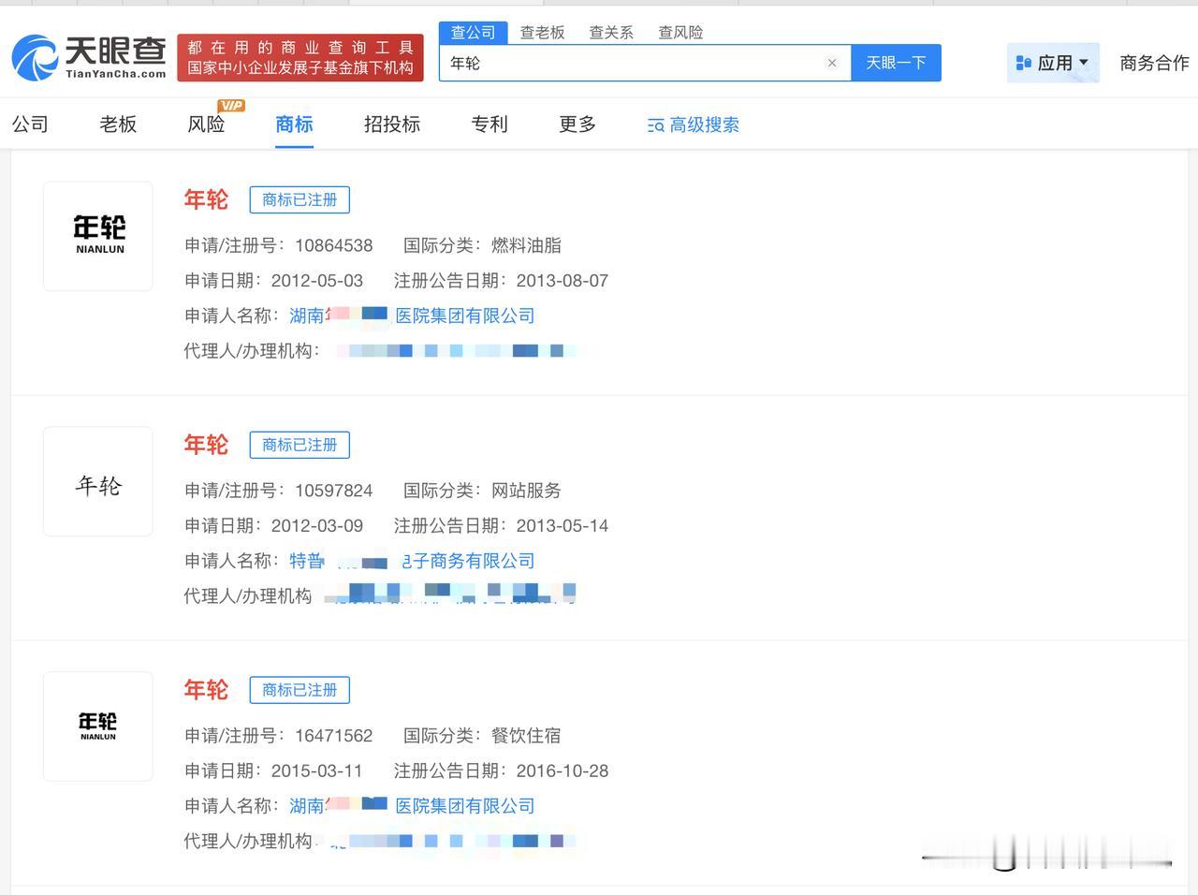Open the NIANLUN logo thumbnail for trademark 10864538
This screenshot has height=895, width=1198.
pos(98,236)
